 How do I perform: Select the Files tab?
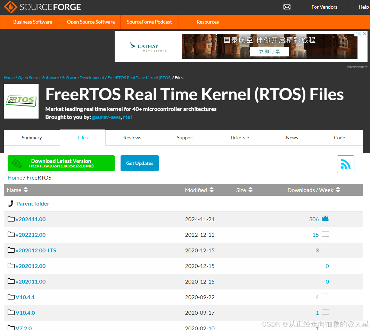click(83, 138)
